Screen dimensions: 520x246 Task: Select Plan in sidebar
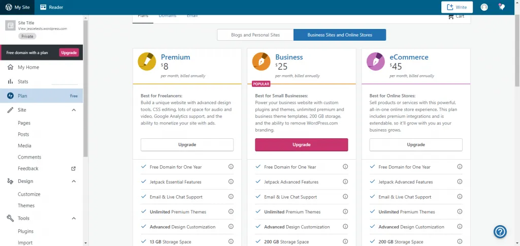pyautogui.click(x=42, y=96)
